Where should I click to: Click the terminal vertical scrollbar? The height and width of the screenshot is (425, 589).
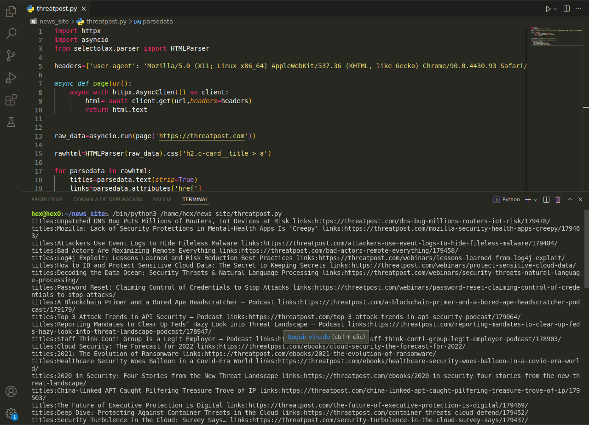(586, 249)
